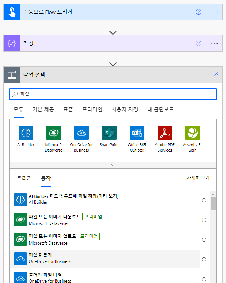Click AI Builder icon in feedback loop row
226x283 pixels.
[x=20, y=200]
